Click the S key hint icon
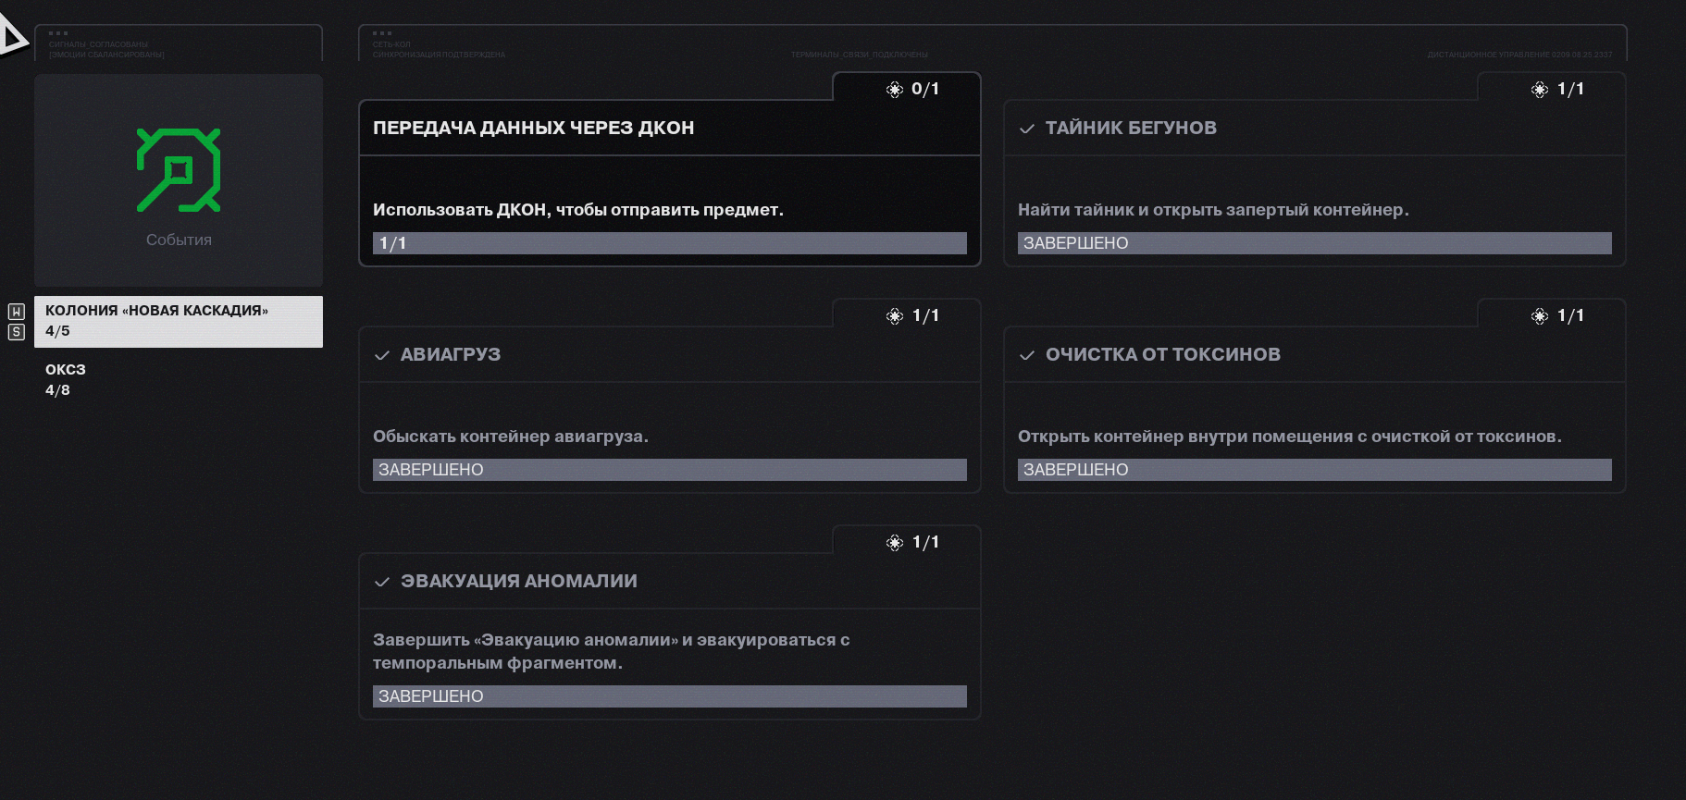 point(16,332)
